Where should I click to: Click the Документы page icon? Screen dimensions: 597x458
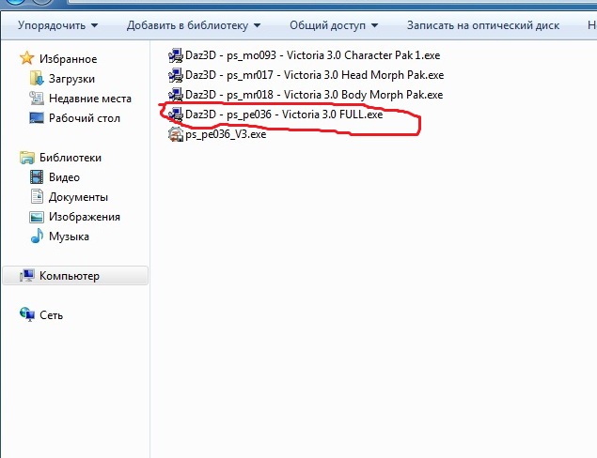point(37,196)
